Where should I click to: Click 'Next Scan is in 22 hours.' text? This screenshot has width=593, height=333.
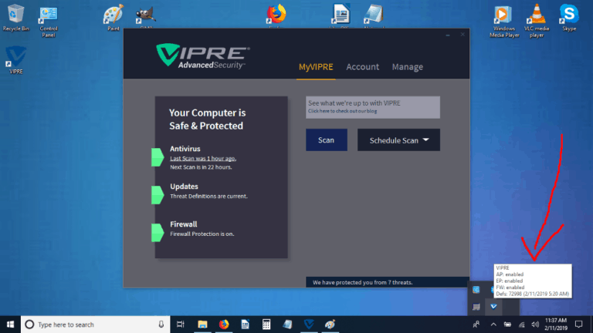pos(201,167)
